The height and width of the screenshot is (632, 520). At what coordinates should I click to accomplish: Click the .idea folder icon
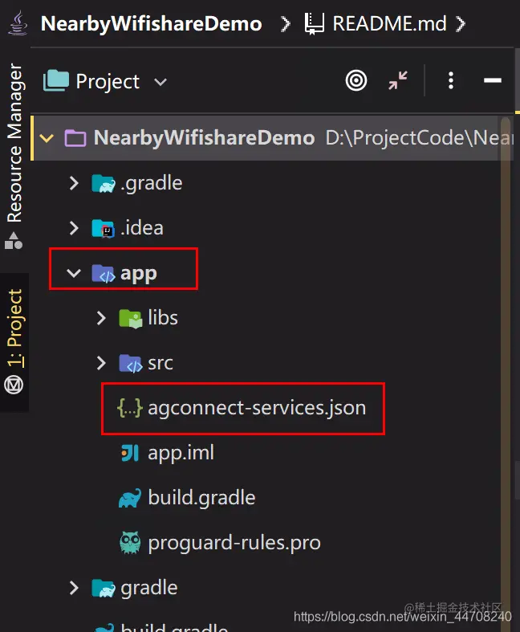point(103,229)
